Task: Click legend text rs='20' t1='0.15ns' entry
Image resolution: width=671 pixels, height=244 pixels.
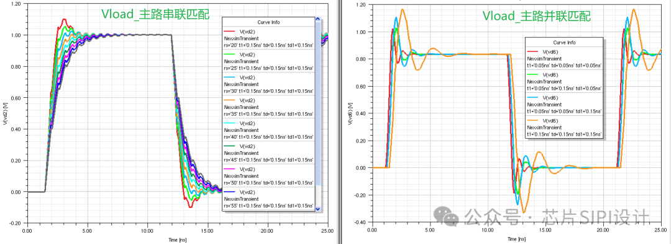Action: (x=269, y=45)
